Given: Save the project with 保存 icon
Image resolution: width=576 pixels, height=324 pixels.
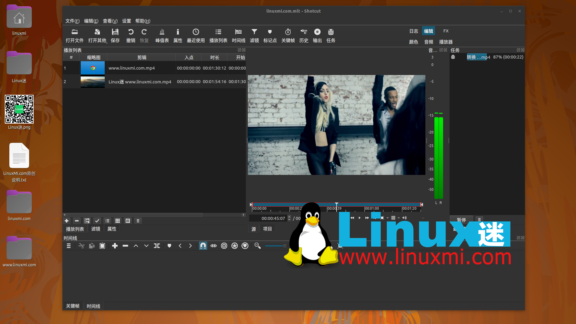Looking at the screenshot, I should pyautogui.click(x=115, y=36).
